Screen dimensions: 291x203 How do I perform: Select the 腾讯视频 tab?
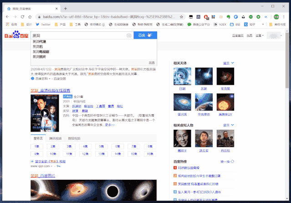[55, 138]
